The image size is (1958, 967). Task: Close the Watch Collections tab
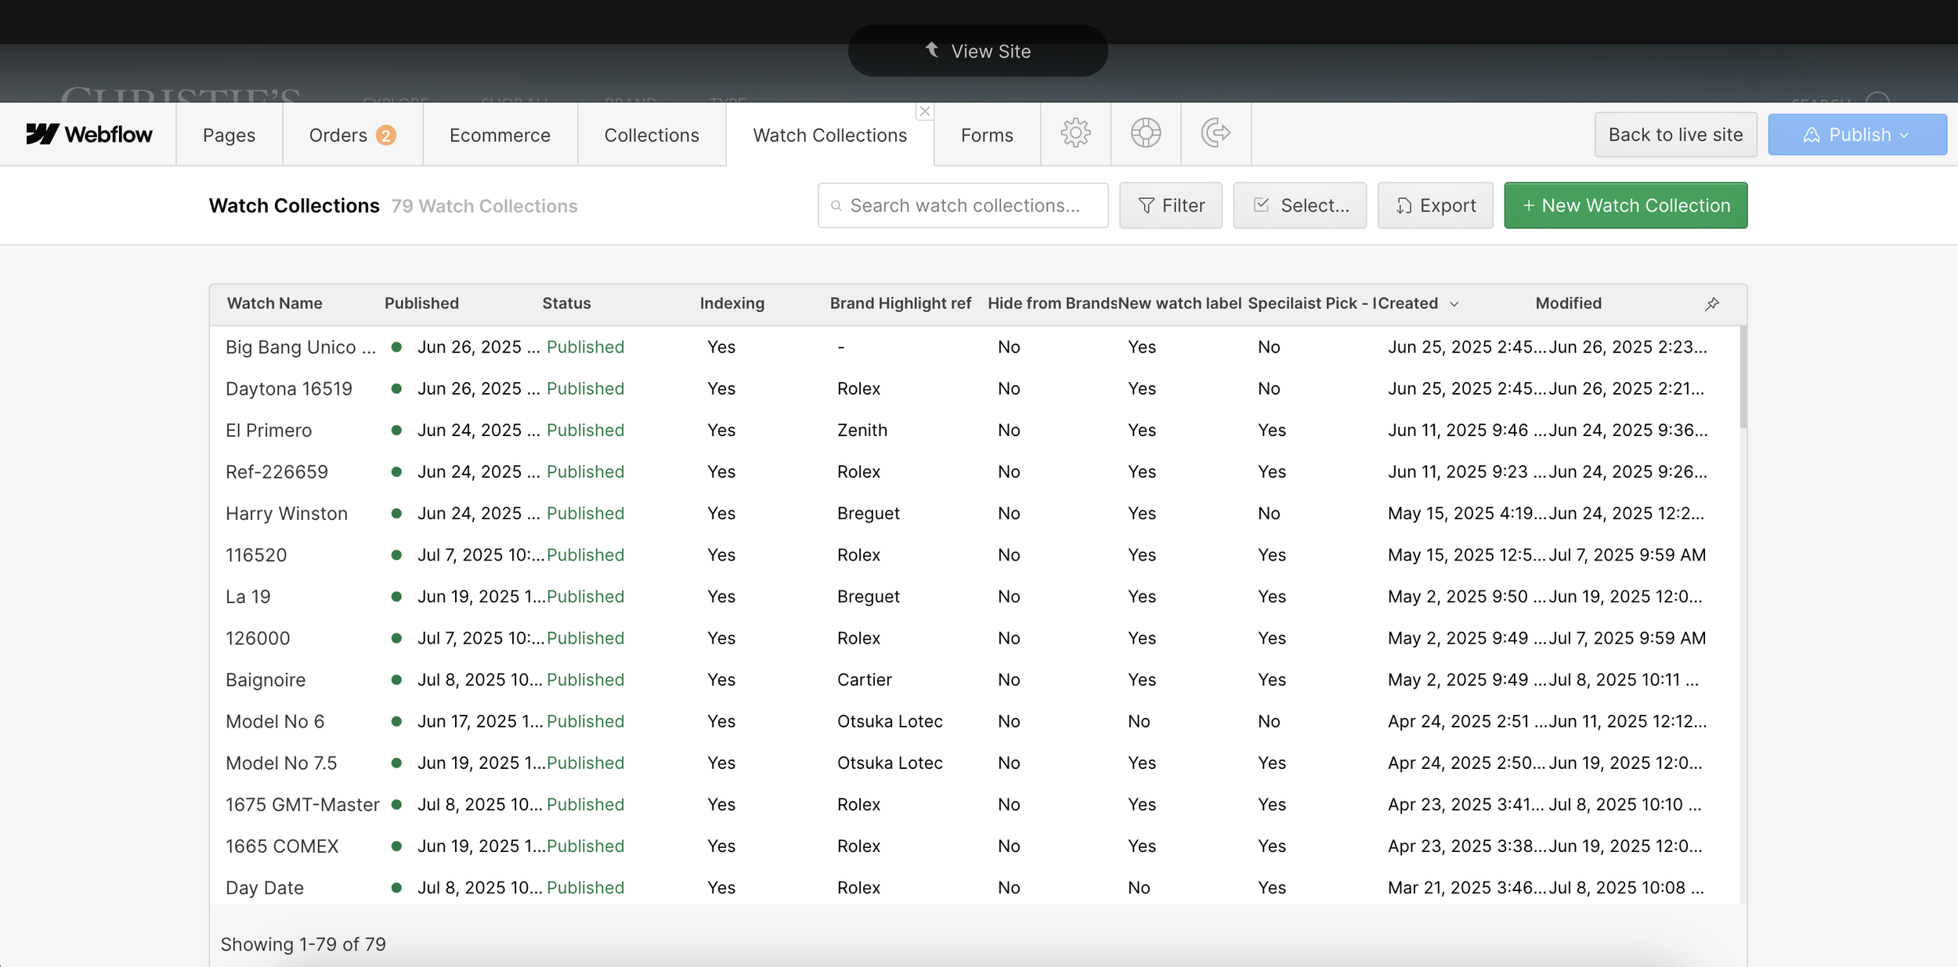coord(925,111)
